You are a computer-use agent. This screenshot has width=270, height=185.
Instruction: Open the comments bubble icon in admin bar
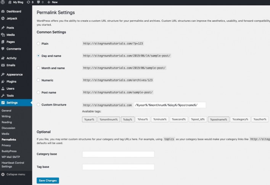pyautogui.click(x=39, y=2)
